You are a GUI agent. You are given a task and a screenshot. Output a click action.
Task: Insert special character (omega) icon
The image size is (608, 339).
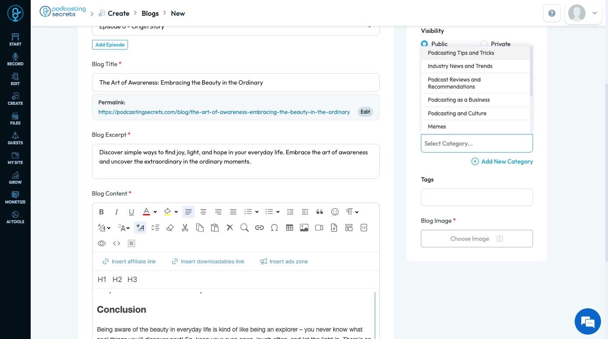pyautogui.click(x=274, y=228)
